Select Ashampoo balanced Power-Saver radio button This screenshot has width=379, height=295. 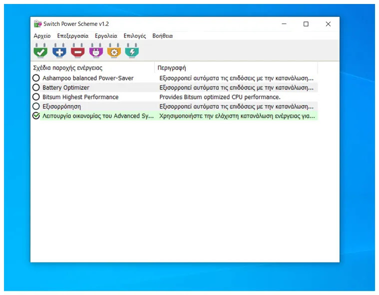(36, 78)
